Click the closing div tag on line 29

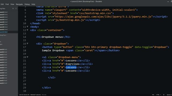(46, 88)
